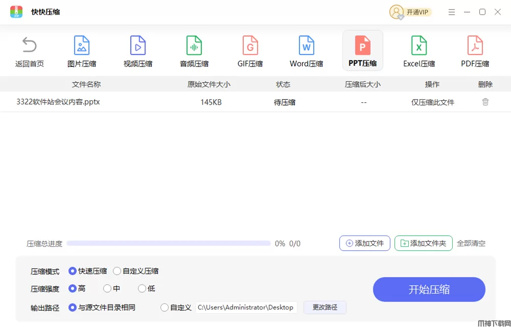
Task: Select the PPT压缩 tab
Action: (x=362, y=52)
